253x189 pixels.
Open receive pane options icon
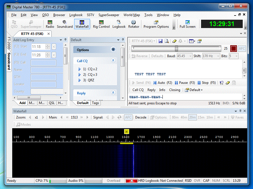(x=199, y=41)
